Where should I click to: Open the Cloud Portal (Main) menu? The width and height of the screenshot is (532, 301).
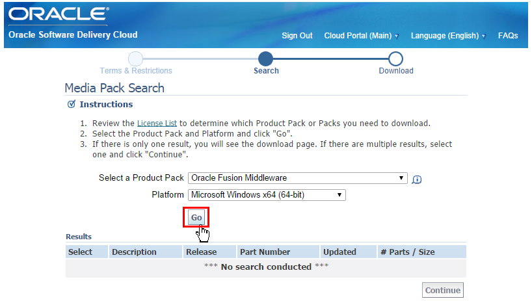362,36
